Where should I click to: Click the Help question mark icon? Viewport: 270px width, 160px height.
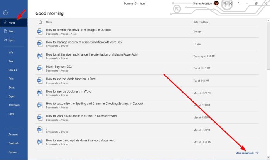click(x=238, y=3)
